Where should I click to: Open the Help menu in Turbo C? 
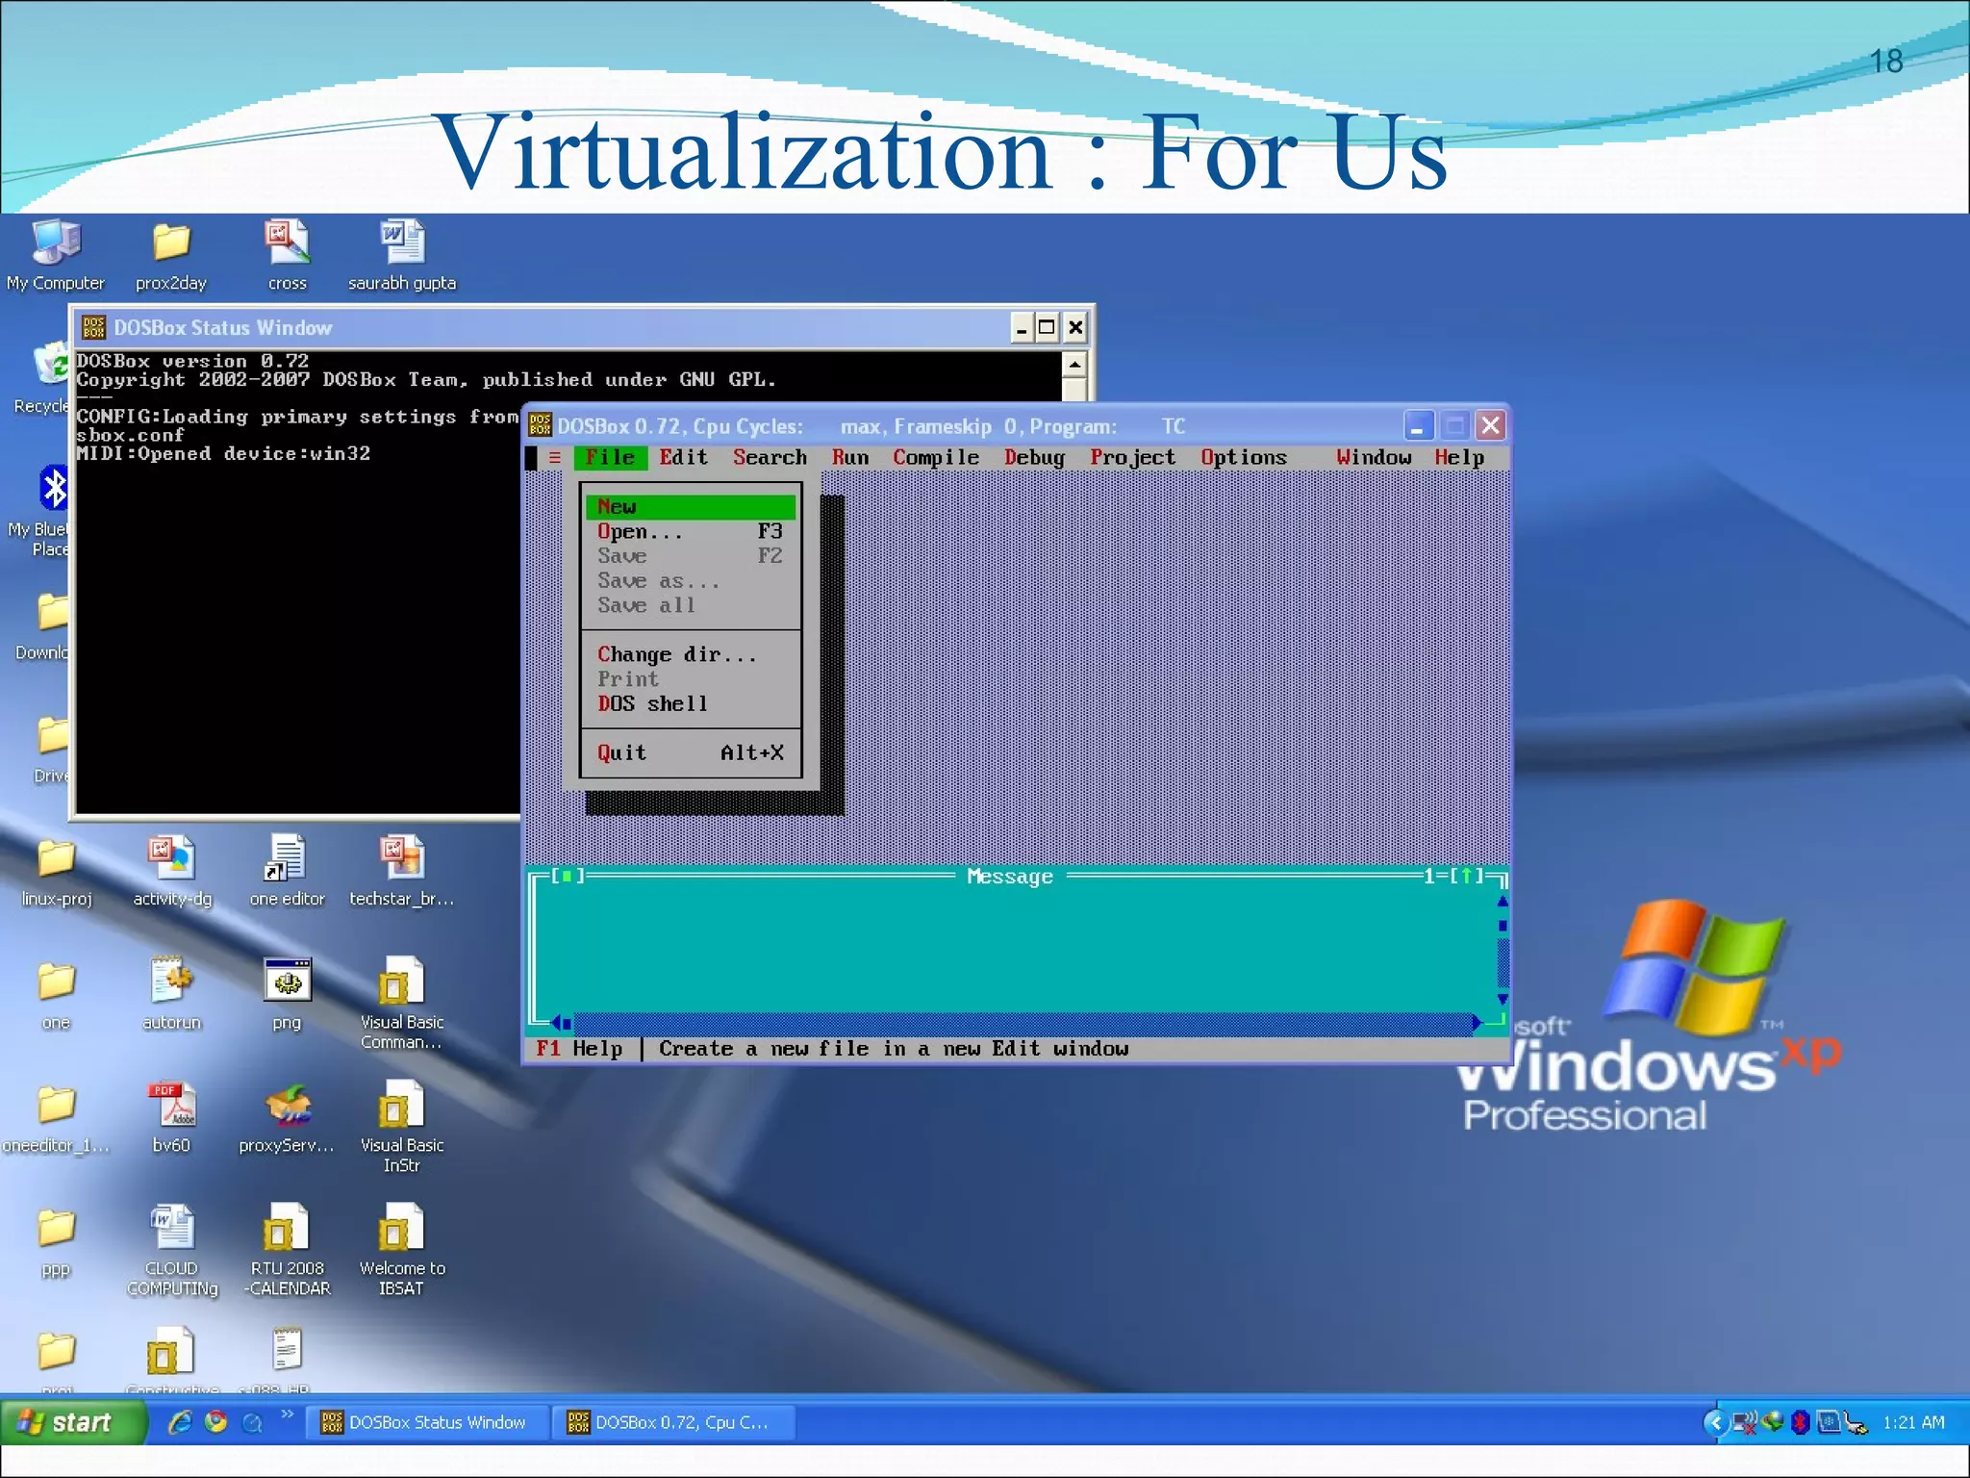pos(1459,458)
